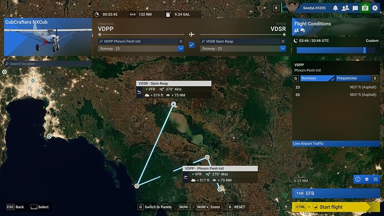Toggle multiplayer and weather flight conditions
The image size is (384, 216).
299,31
